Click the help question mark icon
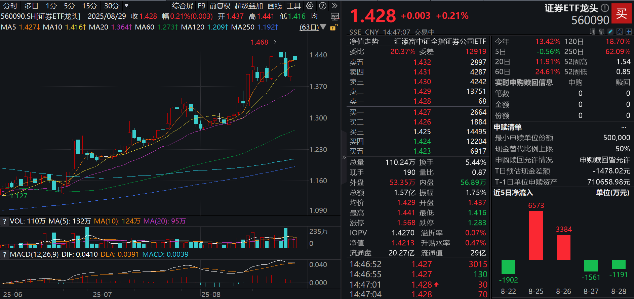The height and width of the screenshot is (299, 634). point(322,6)
